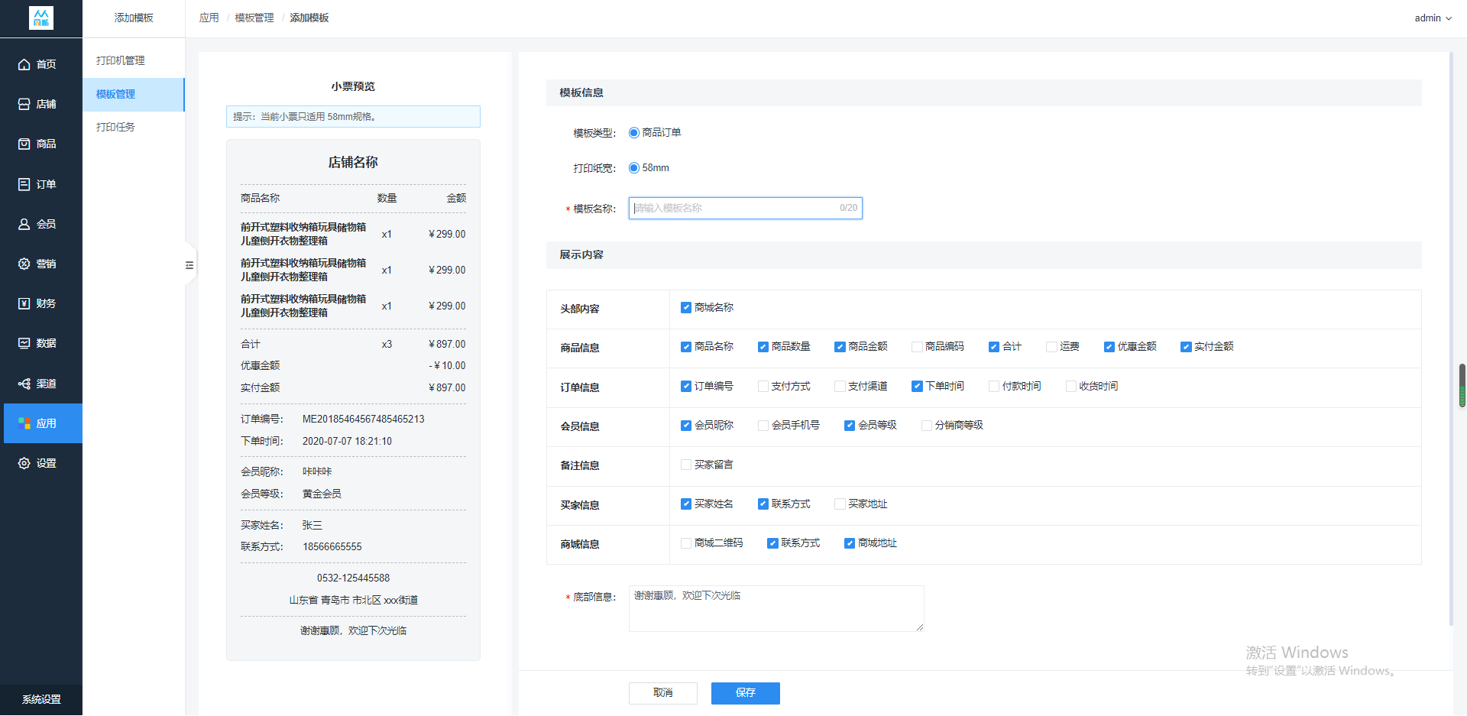Screen dimensions: 1467x716
Task: Enable the 商城二维码 checkbox
Action: pyautogui.click(x=686, y=543)
